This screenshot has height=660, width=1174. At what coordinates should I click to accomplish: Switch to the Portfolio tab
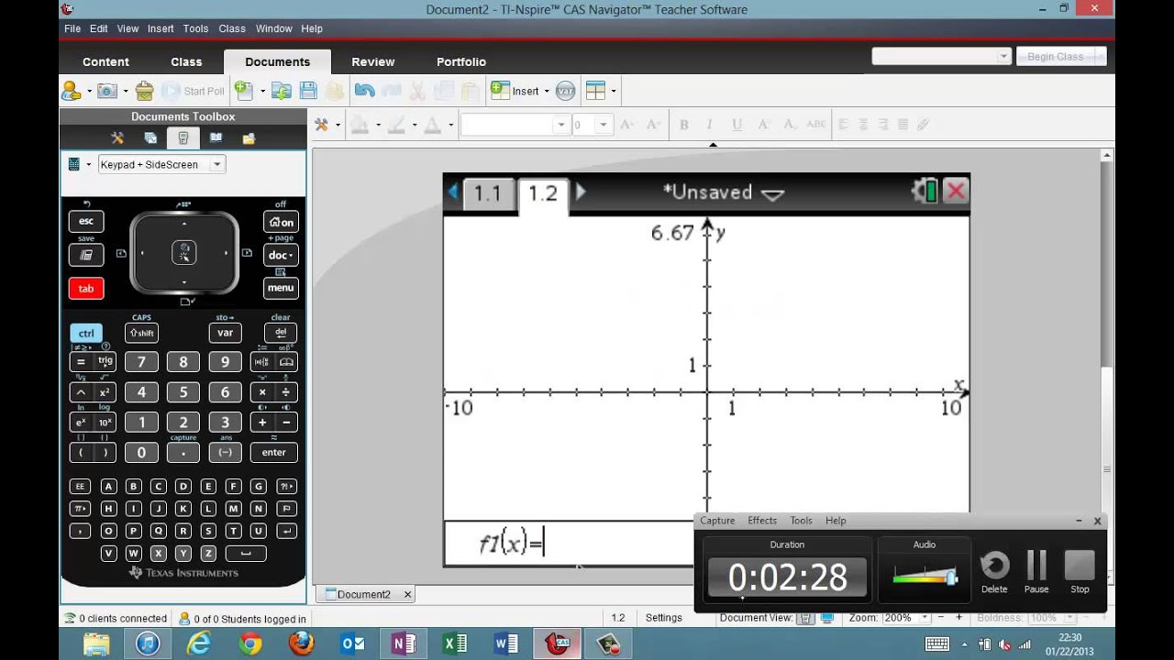click(461, 61)
